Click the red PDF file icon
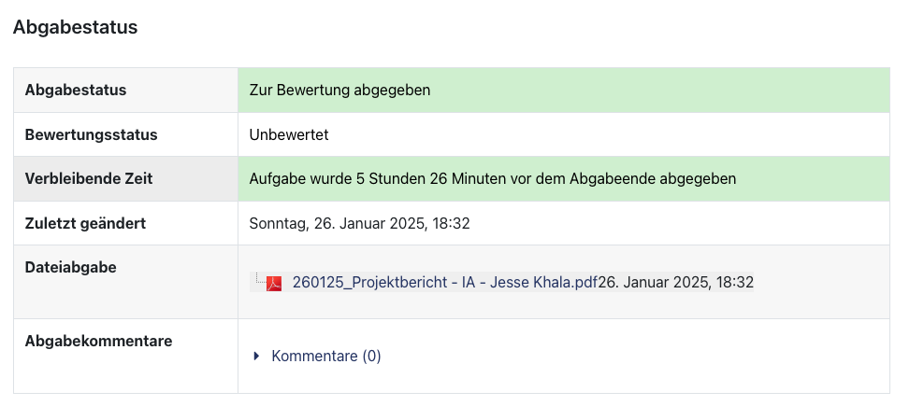Image resolution: width=924 pixels, height=406 pixels. [x=274, y=283]
